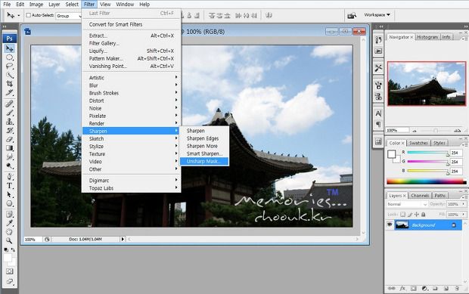Screen dimensions: 469x294
Task: Switch to the Paths tab
Action: pyautogui.click(x=440, y=196)
